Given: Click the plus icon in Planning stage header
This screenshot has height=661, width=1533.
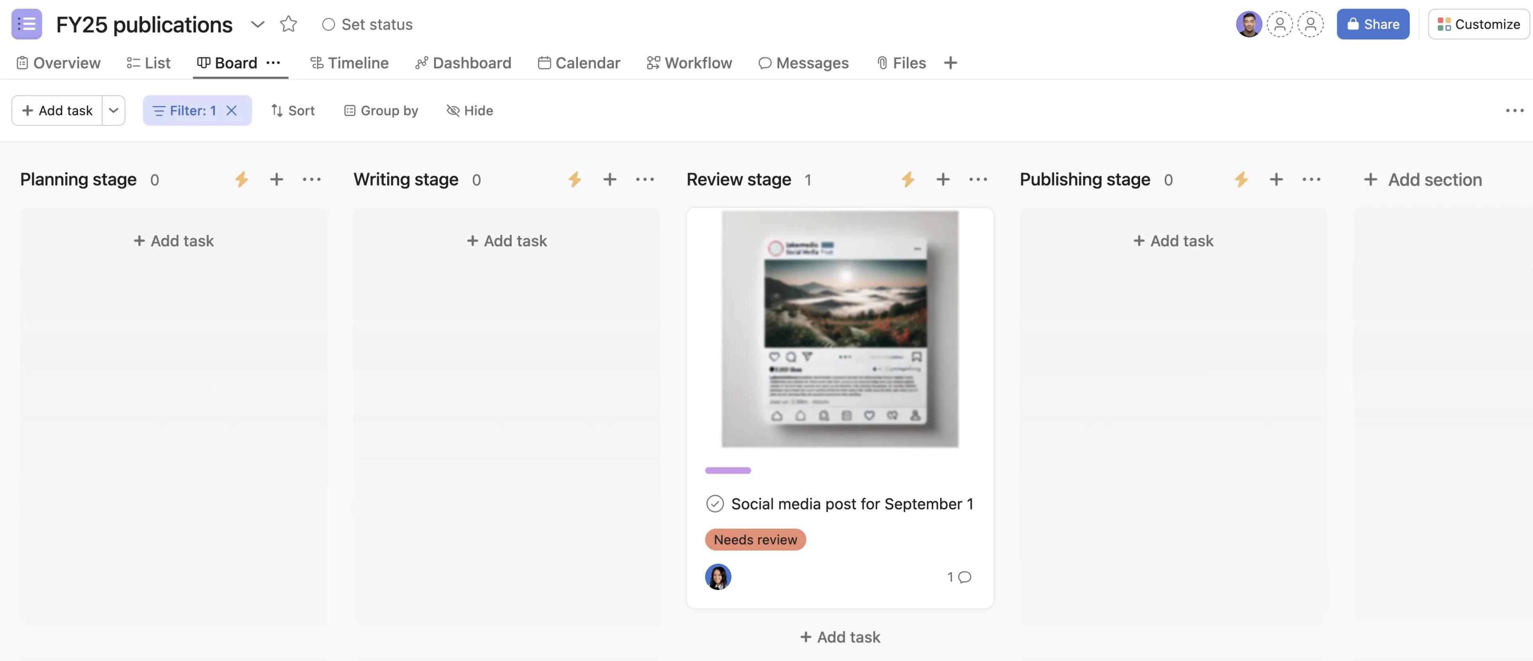Looking at the screenshot, I should coord(276,180).
